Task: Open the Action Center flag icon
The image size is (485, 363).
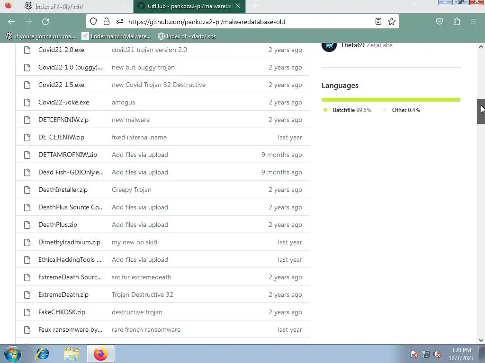Action: 414,354
